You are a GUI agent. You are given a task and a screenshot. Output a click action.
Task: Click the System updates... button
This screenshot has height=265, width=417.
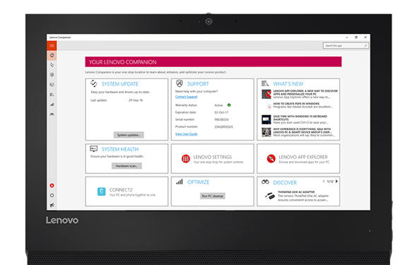pyautogui.click(x=129, y=135)
